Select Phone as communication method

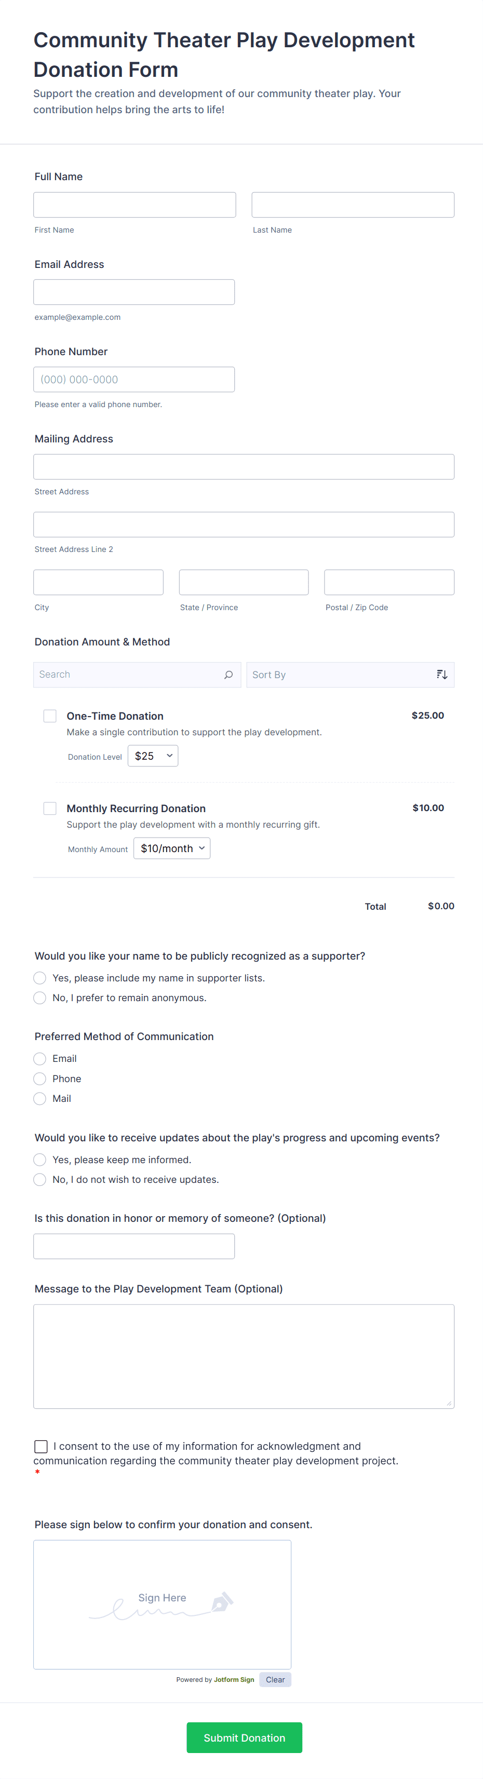point(40,1079)
